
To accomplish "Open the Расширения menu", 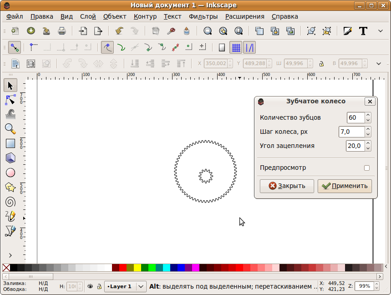I will click(244, 16).
